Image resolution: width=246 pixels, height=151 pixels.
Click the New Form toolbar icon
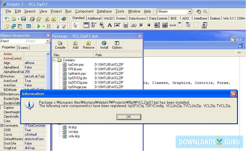(29, 26)
